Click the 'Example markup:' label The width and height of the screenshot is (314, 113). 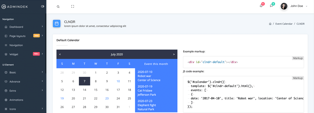coord(194,51)
